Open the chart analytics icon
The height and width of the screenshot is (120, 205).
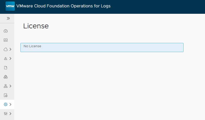tap(6, 40)
